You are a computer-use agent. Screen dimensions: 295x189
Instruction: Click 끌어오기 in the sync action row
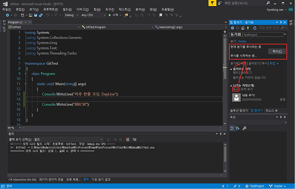(x=254, y=63)
